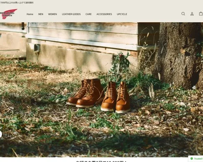Click the hero boots banner image

coord(101,90)
